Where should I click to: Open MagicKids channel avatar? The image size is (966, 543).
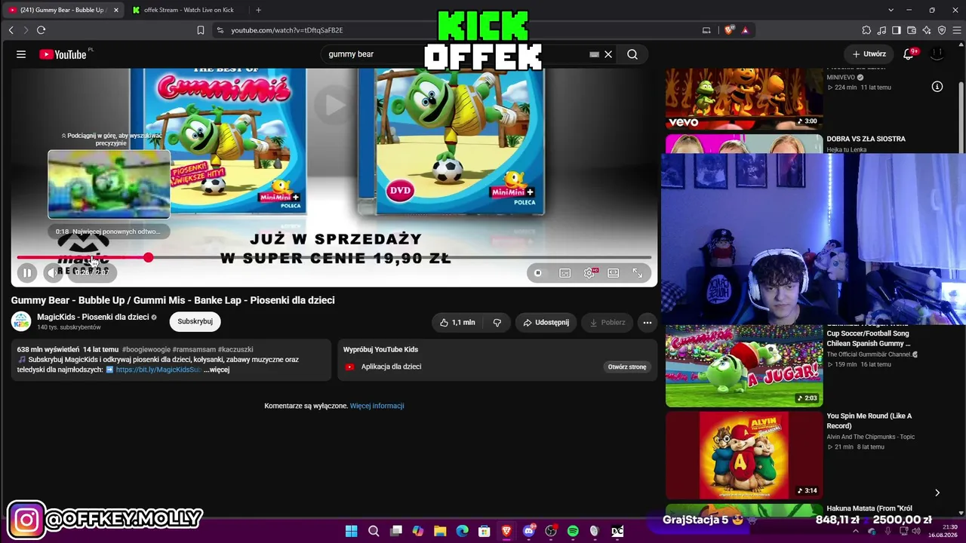21,321
